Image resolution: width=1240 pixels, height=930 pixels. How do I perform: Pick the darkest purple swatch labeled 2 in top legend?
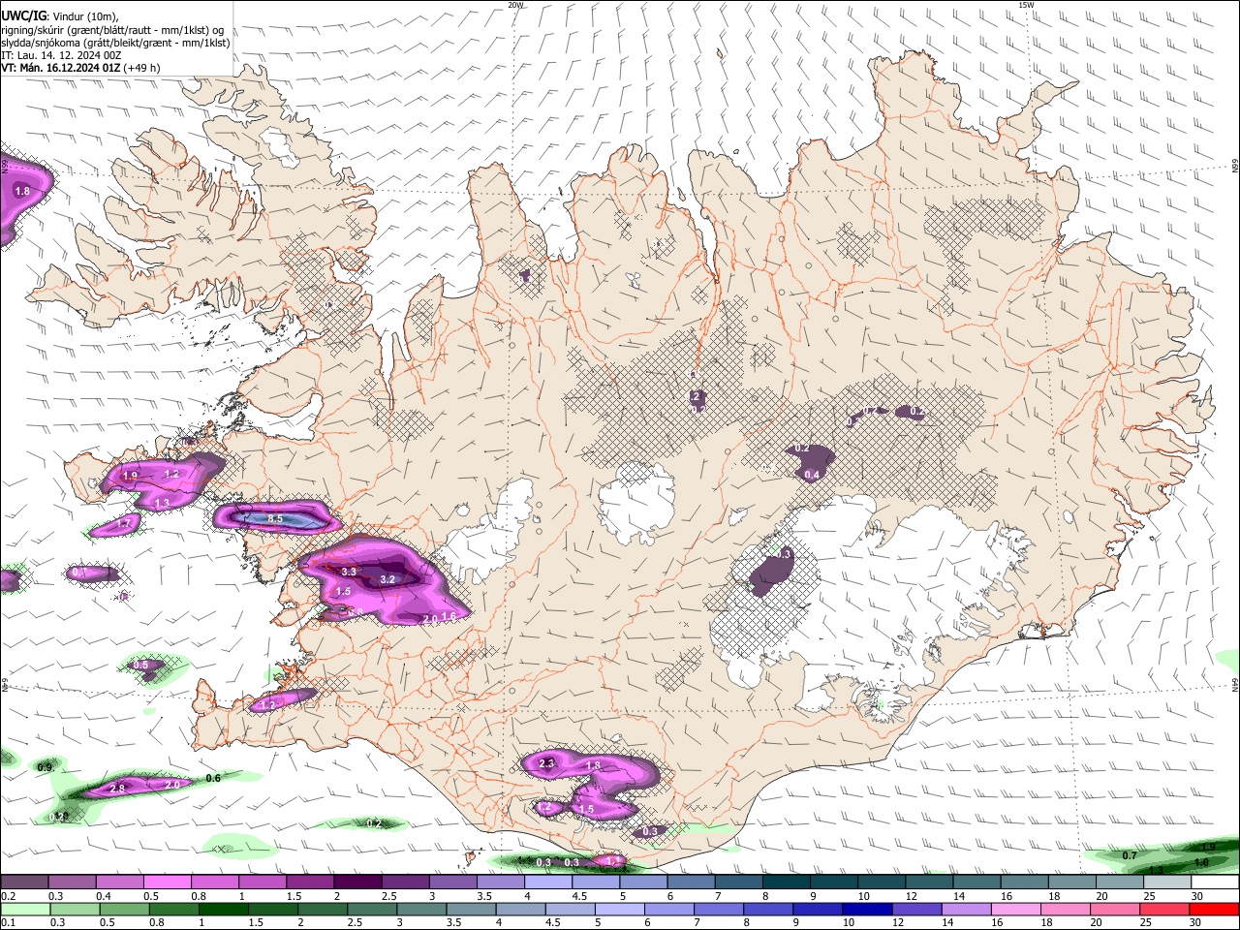click(x=356, y=882)
